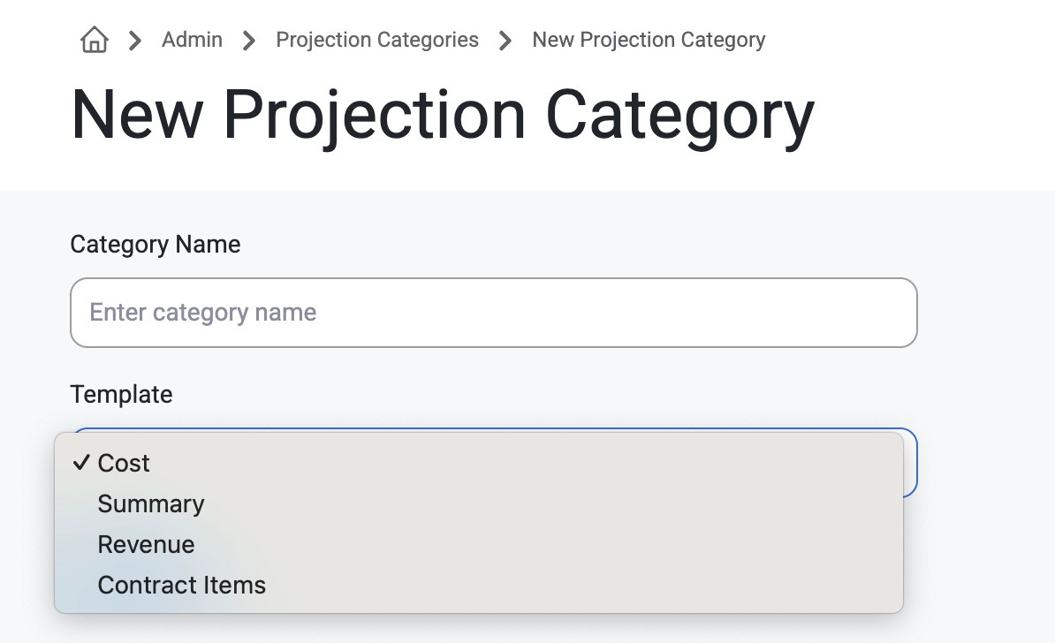The image size is (1055, 643).
Task: Go to the home page via house icon
Action: pyautogui.click(x=95, y=40)
